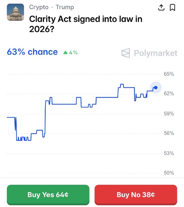The width and height of the screenshot is (184, 207).
Task: Click Buy No 38¢
Action: [136, 195]
